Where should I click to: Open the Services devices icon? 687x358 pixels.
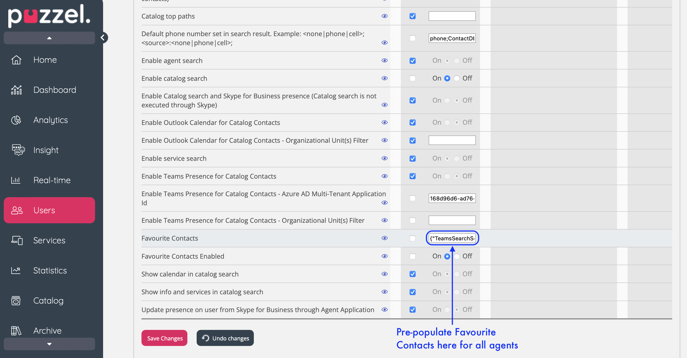(17, 240)
